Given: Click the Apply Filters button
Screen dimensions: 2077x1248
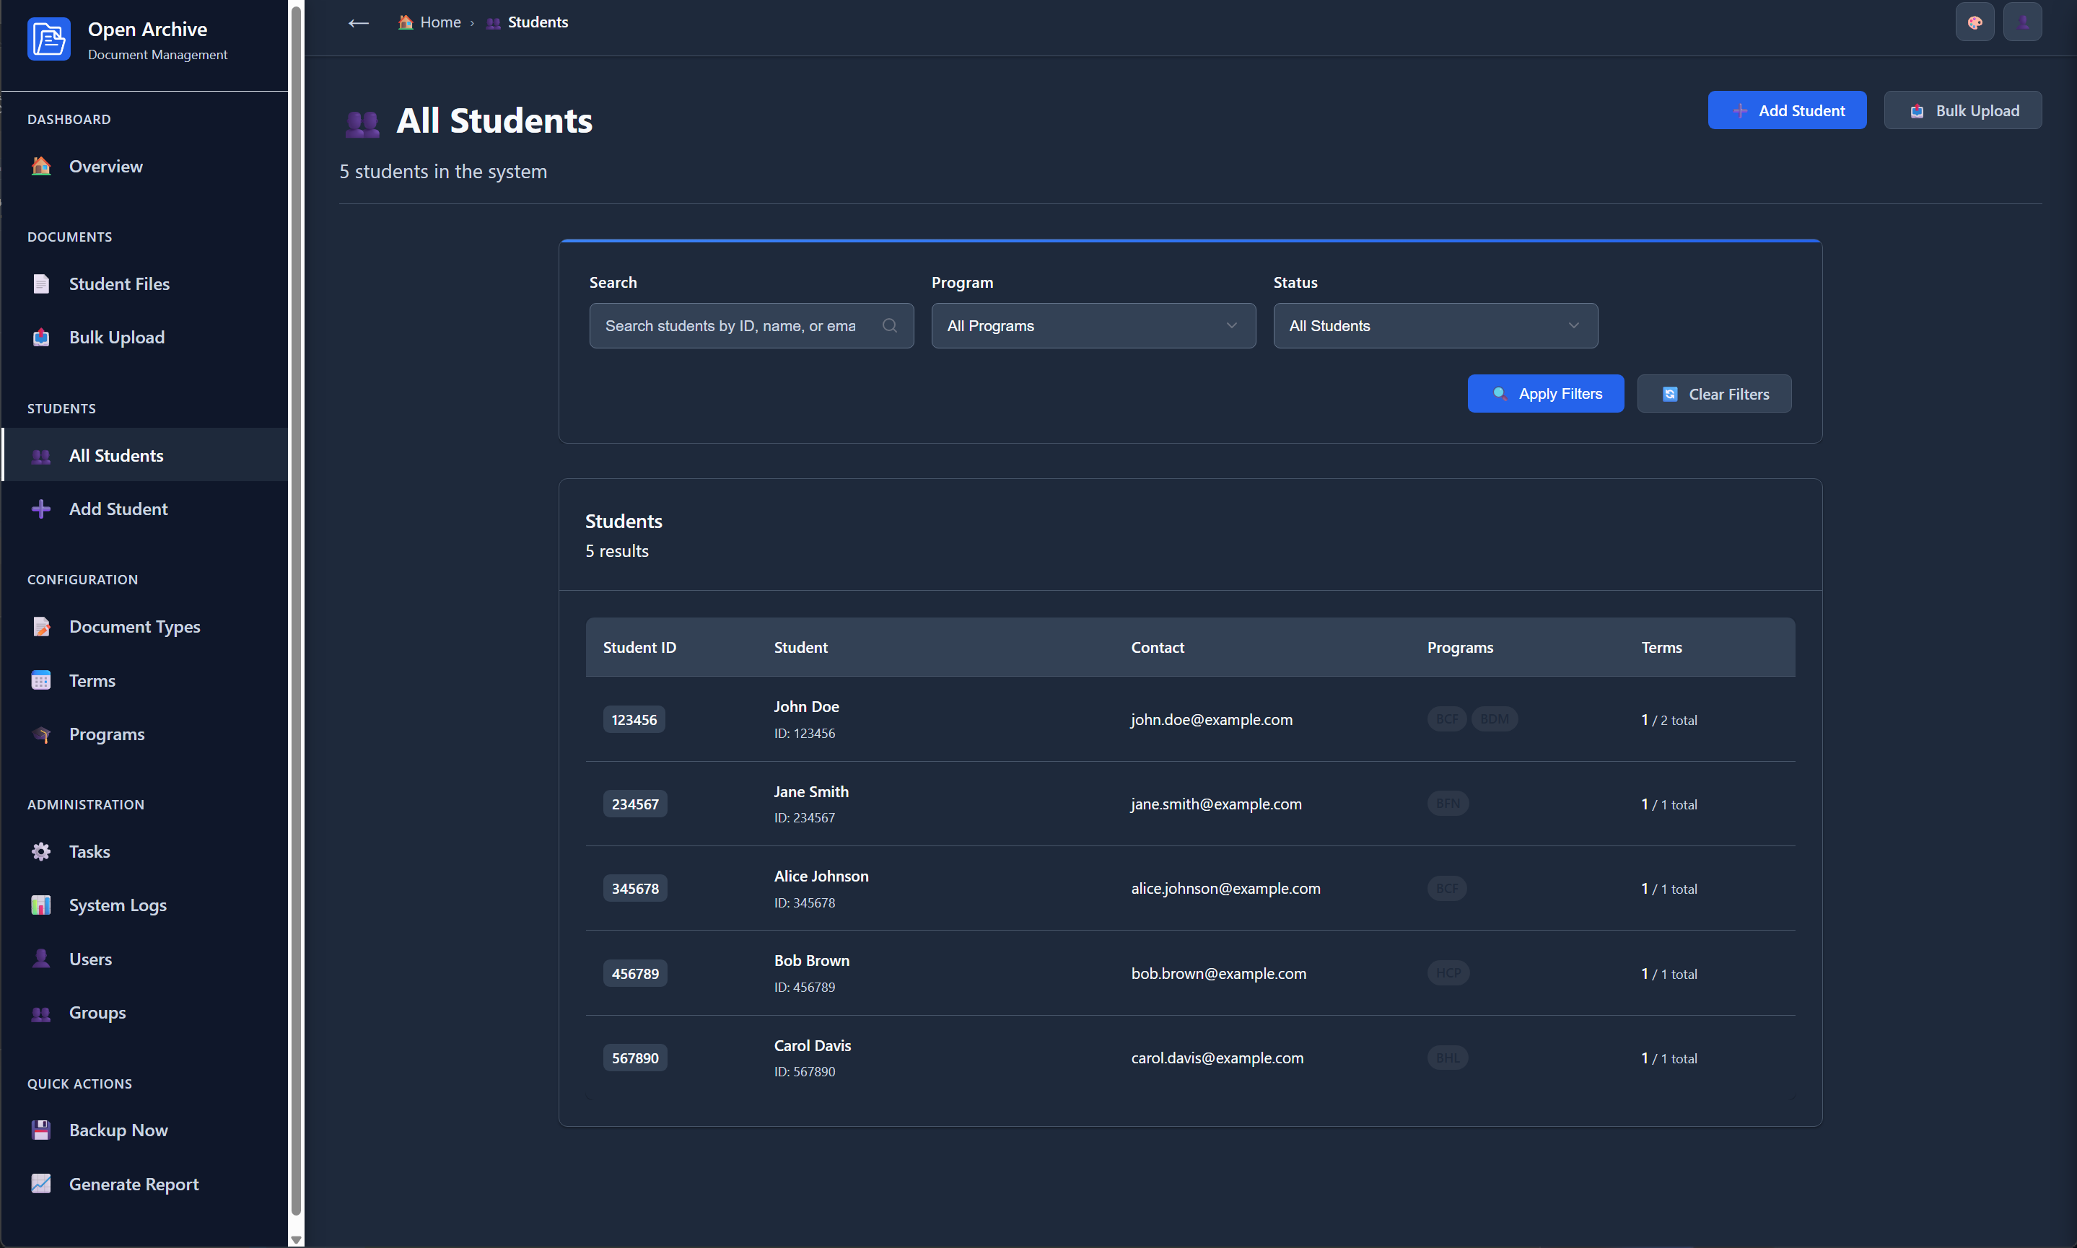Looking at the screenshot, I should tap(1545, 394).
